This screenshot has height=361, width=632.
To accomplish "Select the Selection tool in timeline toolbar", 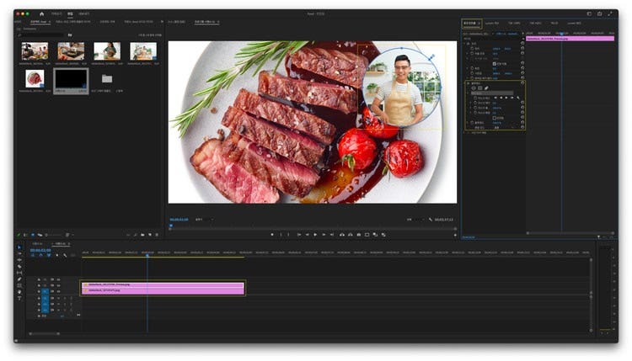I will [x=19, y=247].
